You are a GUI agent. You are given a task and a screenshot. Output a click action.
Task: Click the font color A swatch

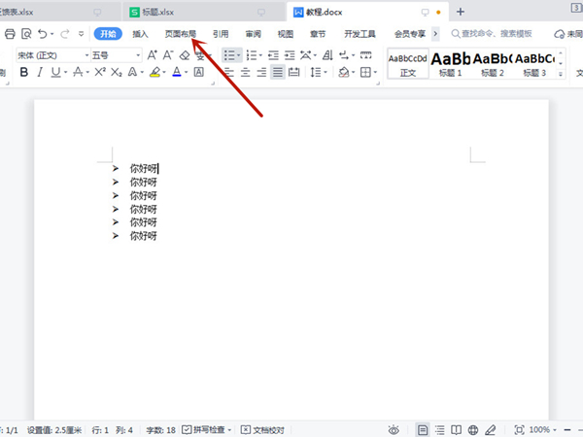[x=177, y=72]
